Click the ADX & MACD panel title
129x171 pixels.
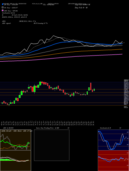[8, 128]
